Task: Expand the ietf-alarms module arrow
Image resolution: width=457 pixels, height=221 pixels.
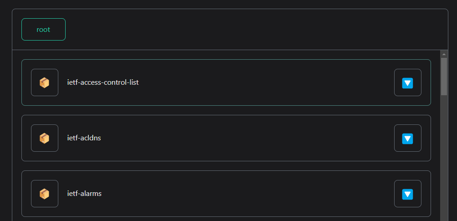Action: point(407,194)
